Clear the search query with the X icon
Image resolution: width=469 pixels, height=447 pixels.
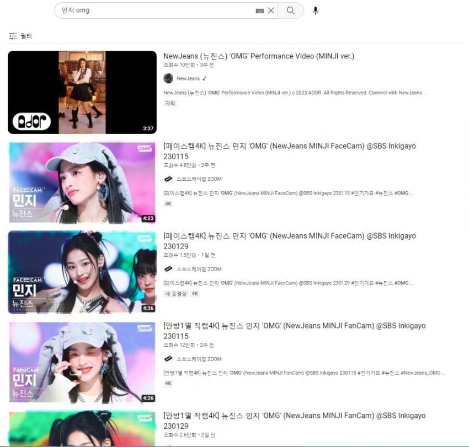tap(271, 10)
